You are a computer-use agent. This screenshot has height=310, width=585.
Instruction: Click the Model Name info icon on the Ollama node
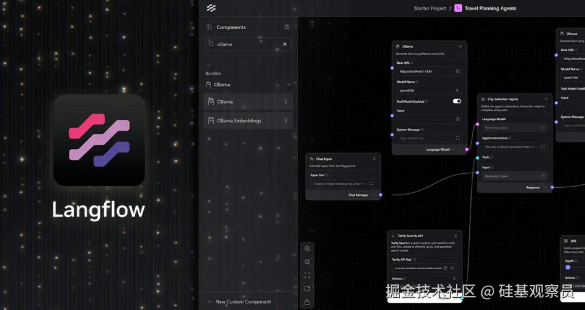coord(417,82)
